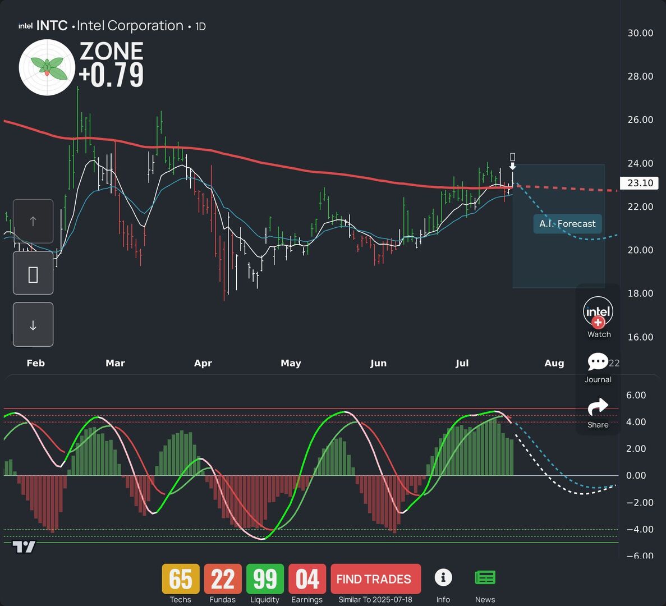Click the 24.00 price axis label
This screenshot has height=606, width=666.
tap(640, 163)
